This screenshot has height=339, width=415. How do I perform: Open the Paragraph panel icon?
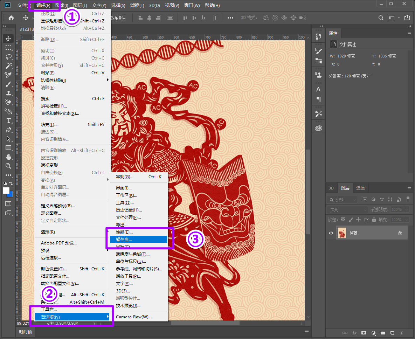[318, 99]
